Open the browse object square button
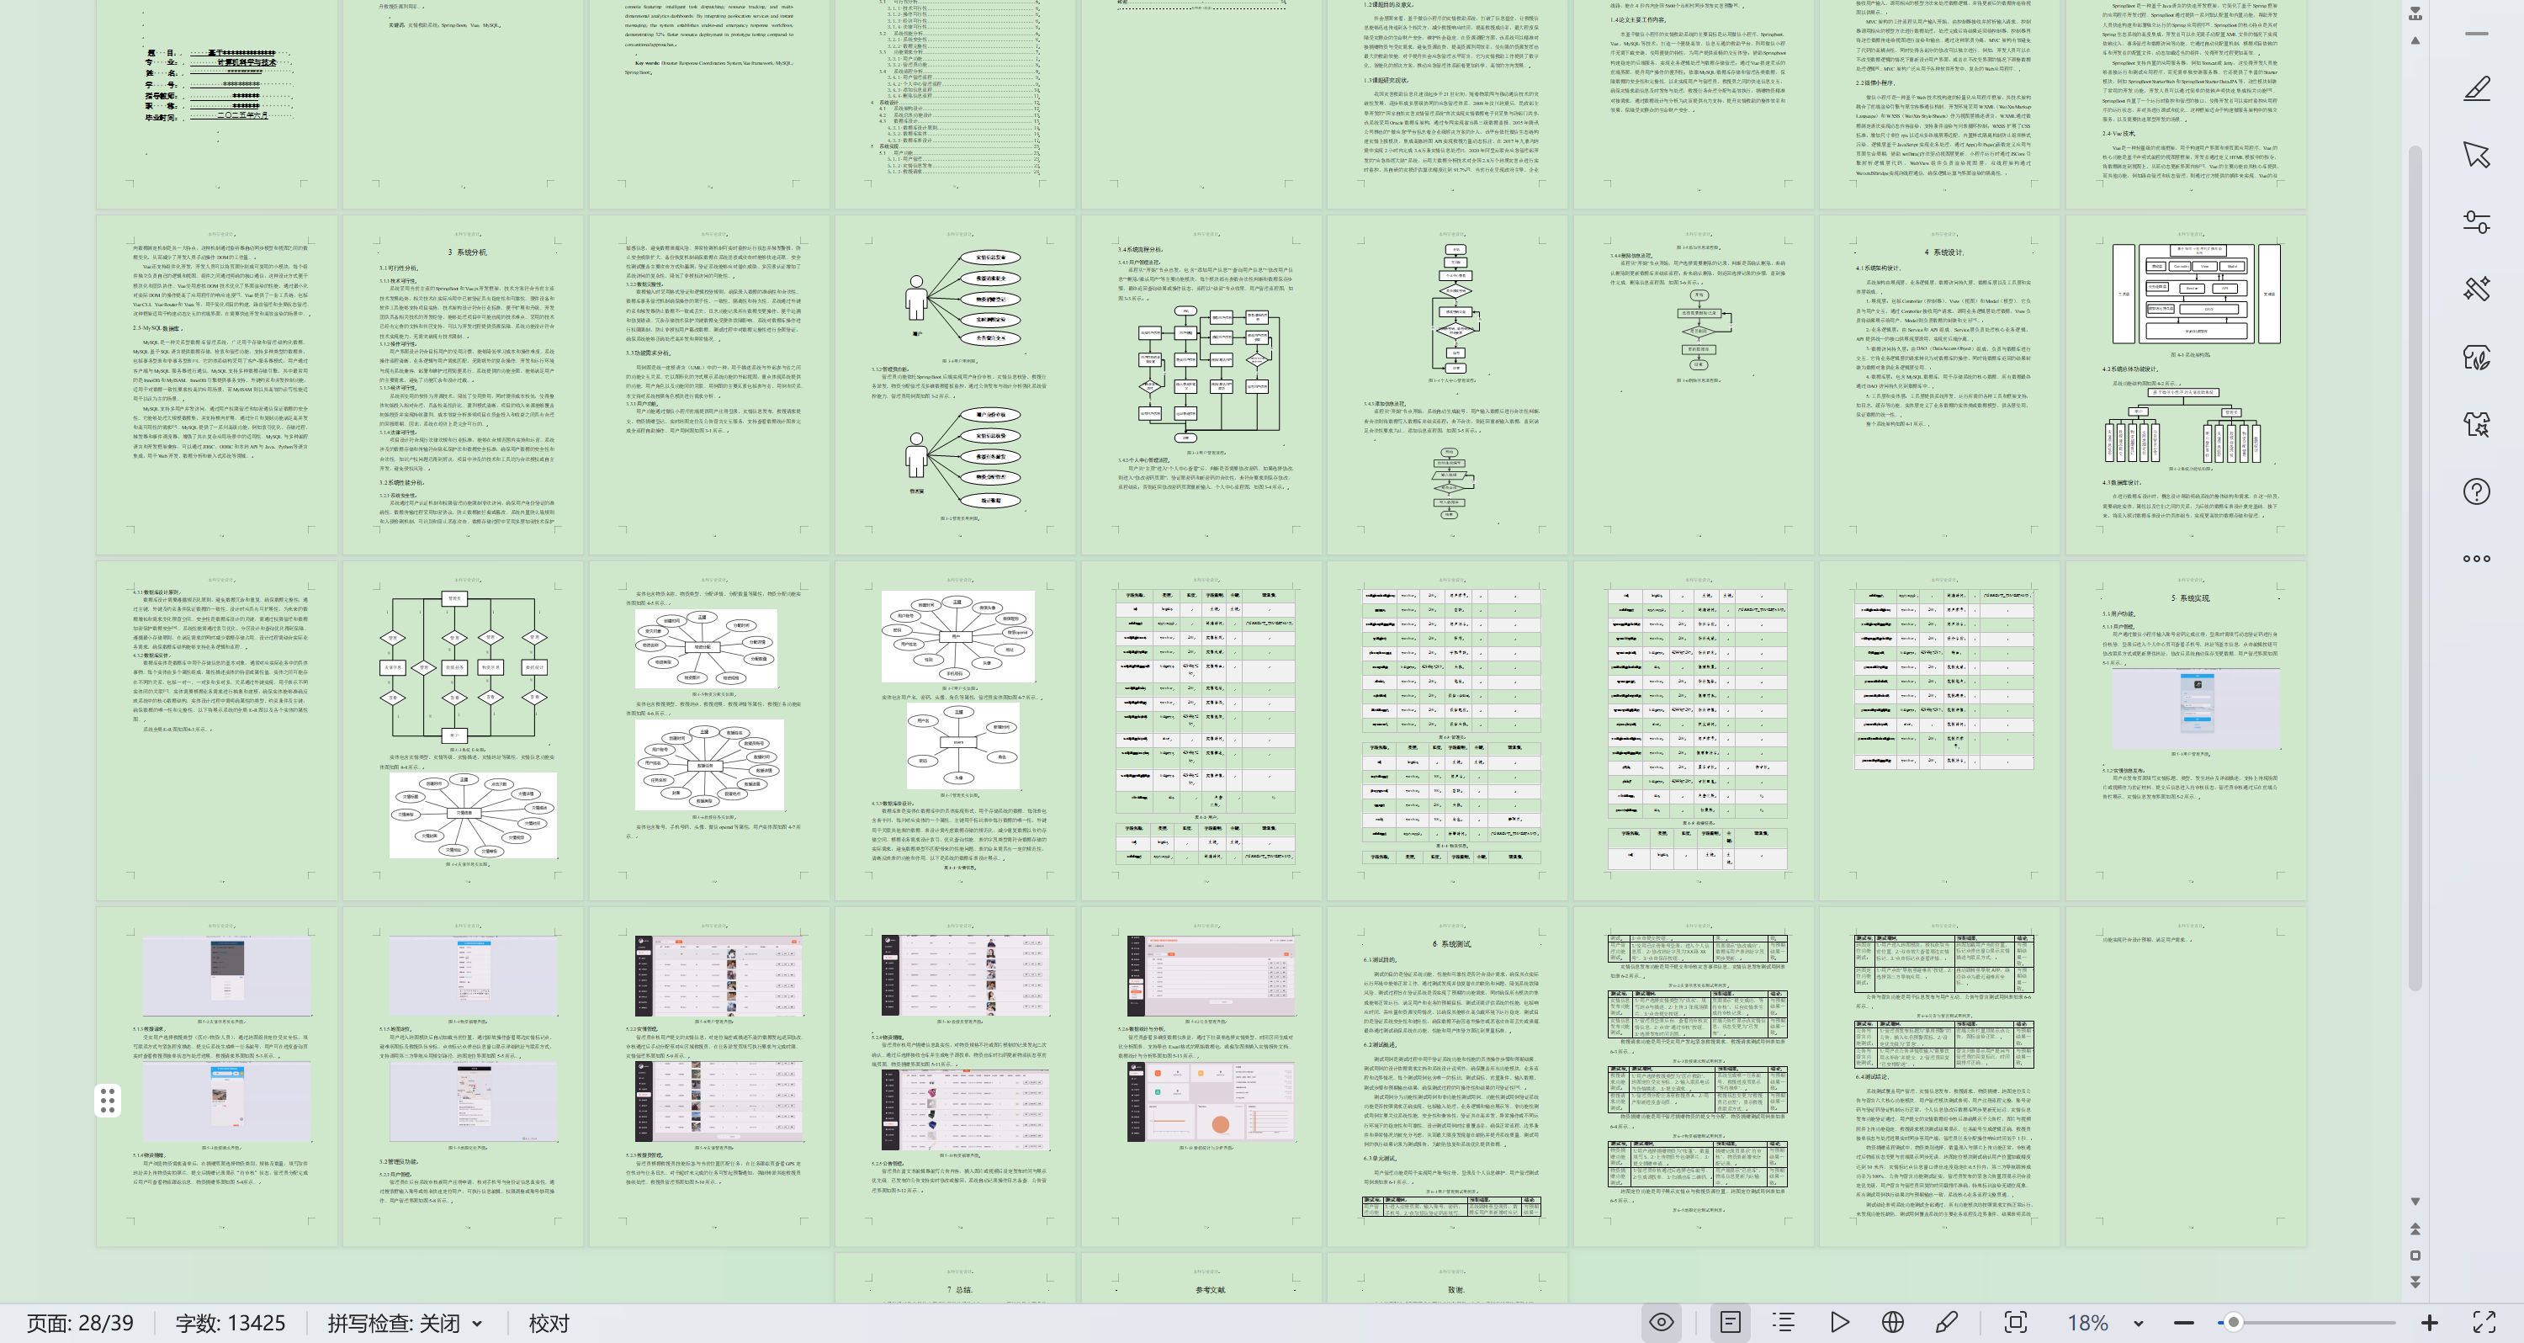Viewport: 2524px width, 1343px height. (2415, 1255)
